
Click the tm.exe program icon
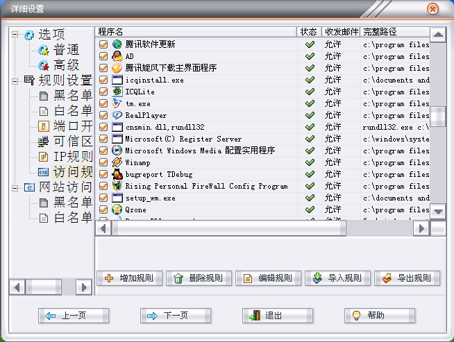pyautogui.click(x=117, y=103)
